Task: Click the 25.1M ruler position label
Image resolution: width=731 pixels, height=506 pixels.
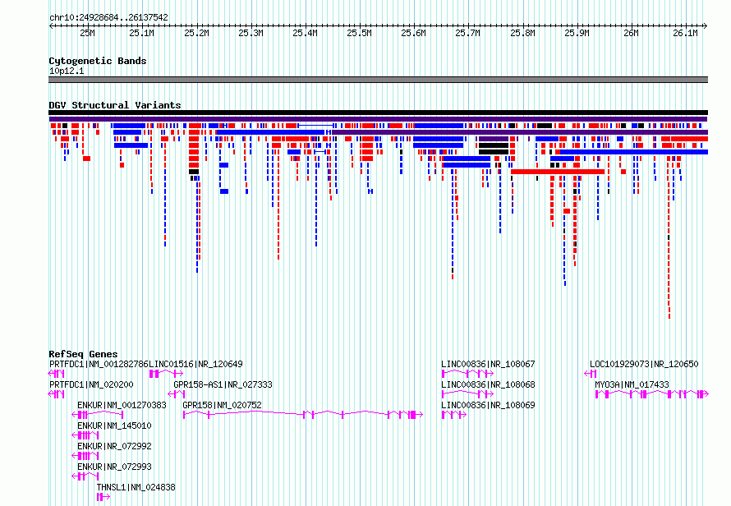Action: coord(142,33)
